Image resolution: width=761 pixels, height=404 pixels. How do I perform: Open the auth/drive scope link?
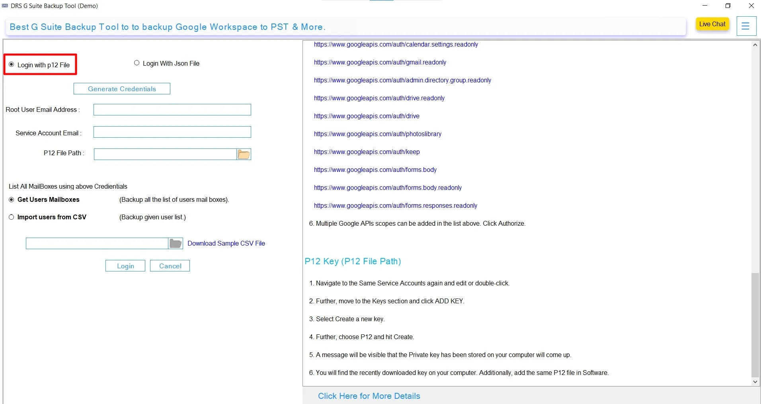[x=367, y=116]
